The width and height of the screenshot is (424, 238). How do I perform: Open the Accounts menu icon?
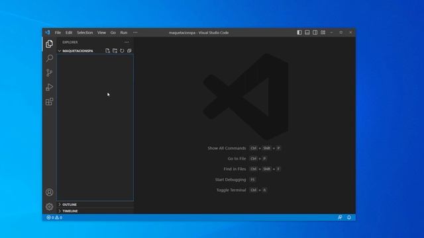(x=49, y=192)
